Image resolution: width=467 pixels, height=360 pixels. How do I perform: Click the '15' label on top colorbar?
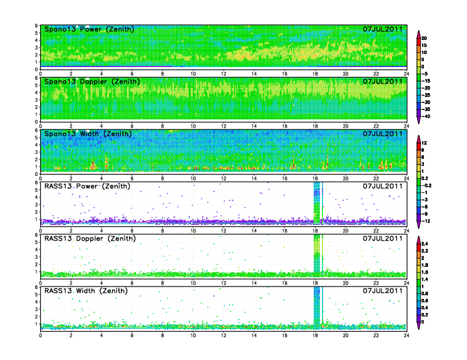(424, 45)
